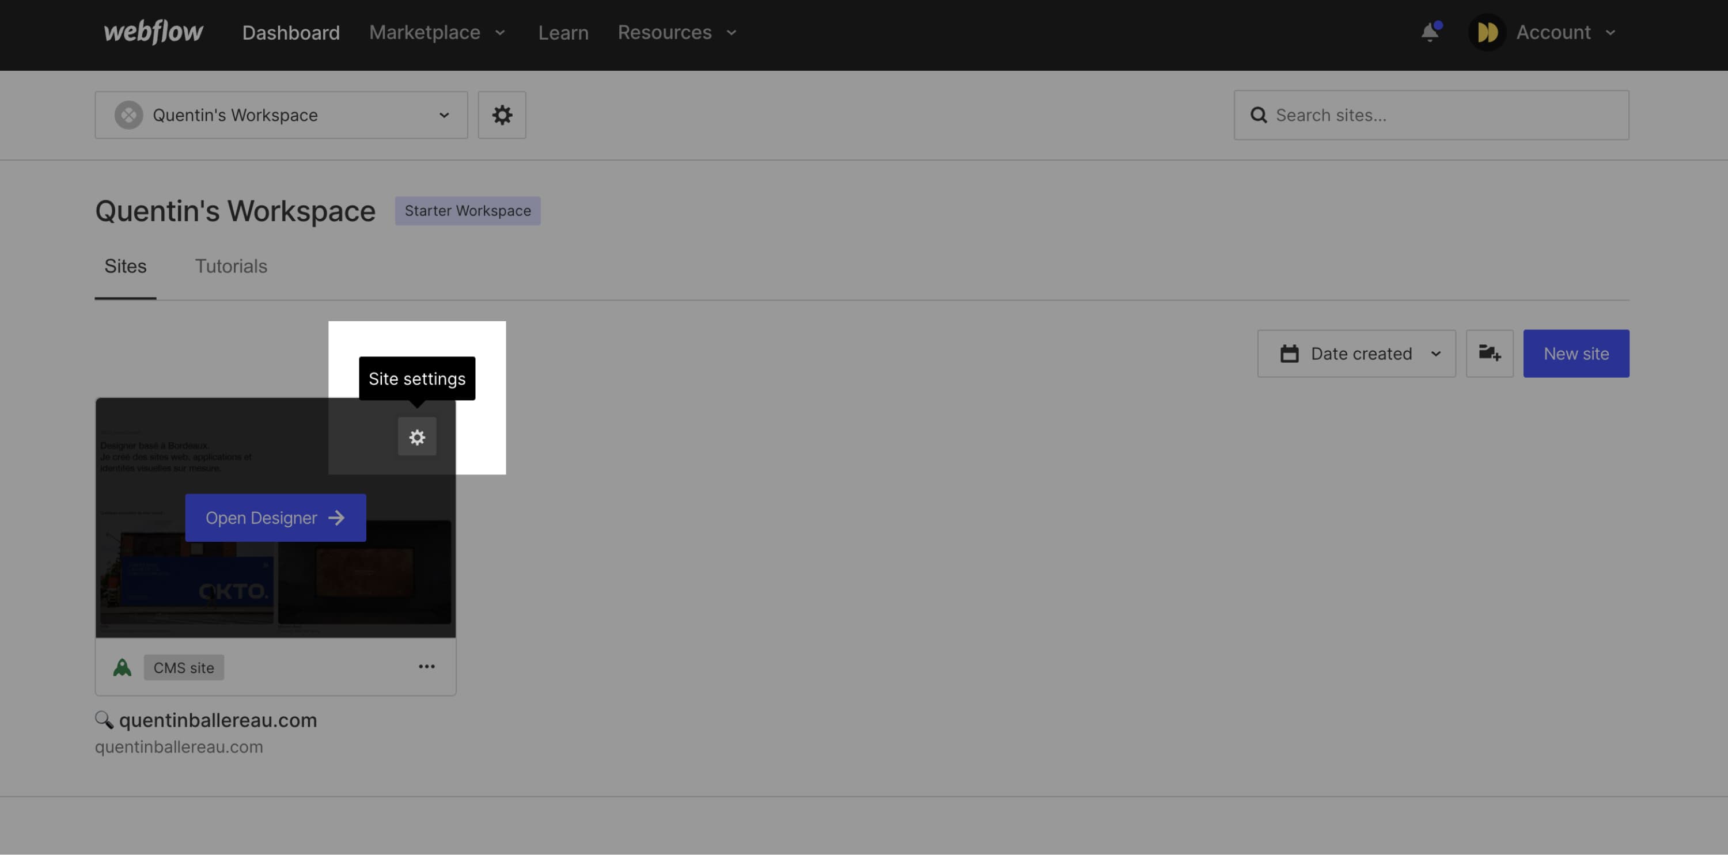Open notifications via the bell icon
The height and width of the screenshot is (855, 1728).
[x=1431, y=32]
